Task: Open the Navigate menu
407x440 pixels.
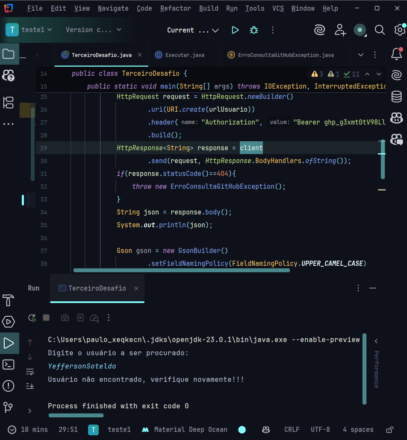Action: click(x=113, y=9)
